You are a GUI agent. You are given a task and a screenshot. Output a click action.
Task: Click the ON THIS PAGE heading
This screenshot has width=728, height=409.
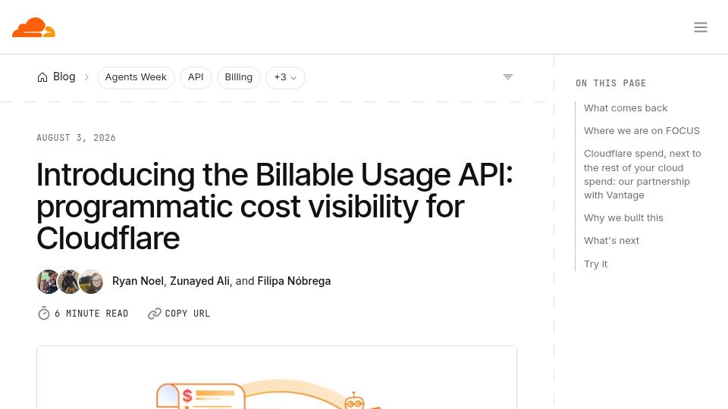click(610, 83)
